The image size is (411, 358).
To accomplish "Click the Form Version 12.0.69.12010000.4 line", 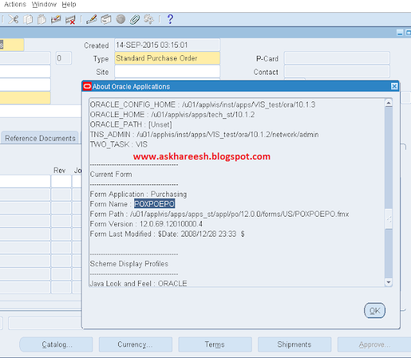I will point(146,224).
